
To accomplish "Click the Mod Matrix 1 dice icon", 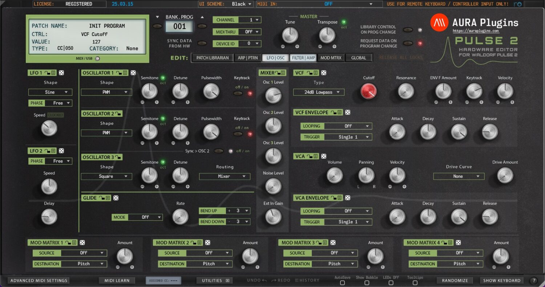I will (x=82, y=243).
